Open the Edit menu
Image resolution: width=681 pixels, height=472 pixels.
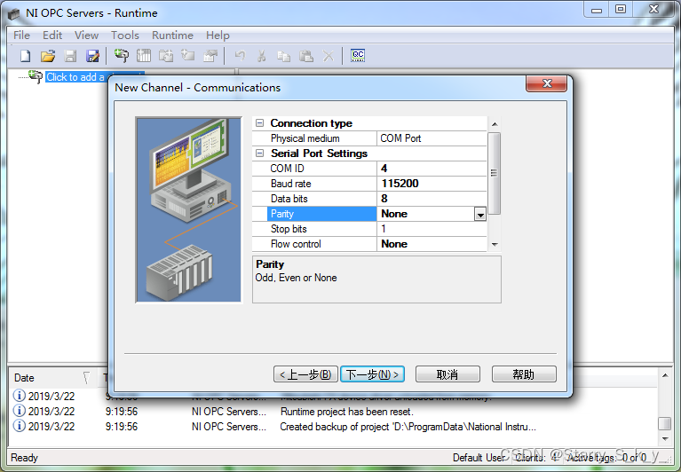[x=52, y=35]
